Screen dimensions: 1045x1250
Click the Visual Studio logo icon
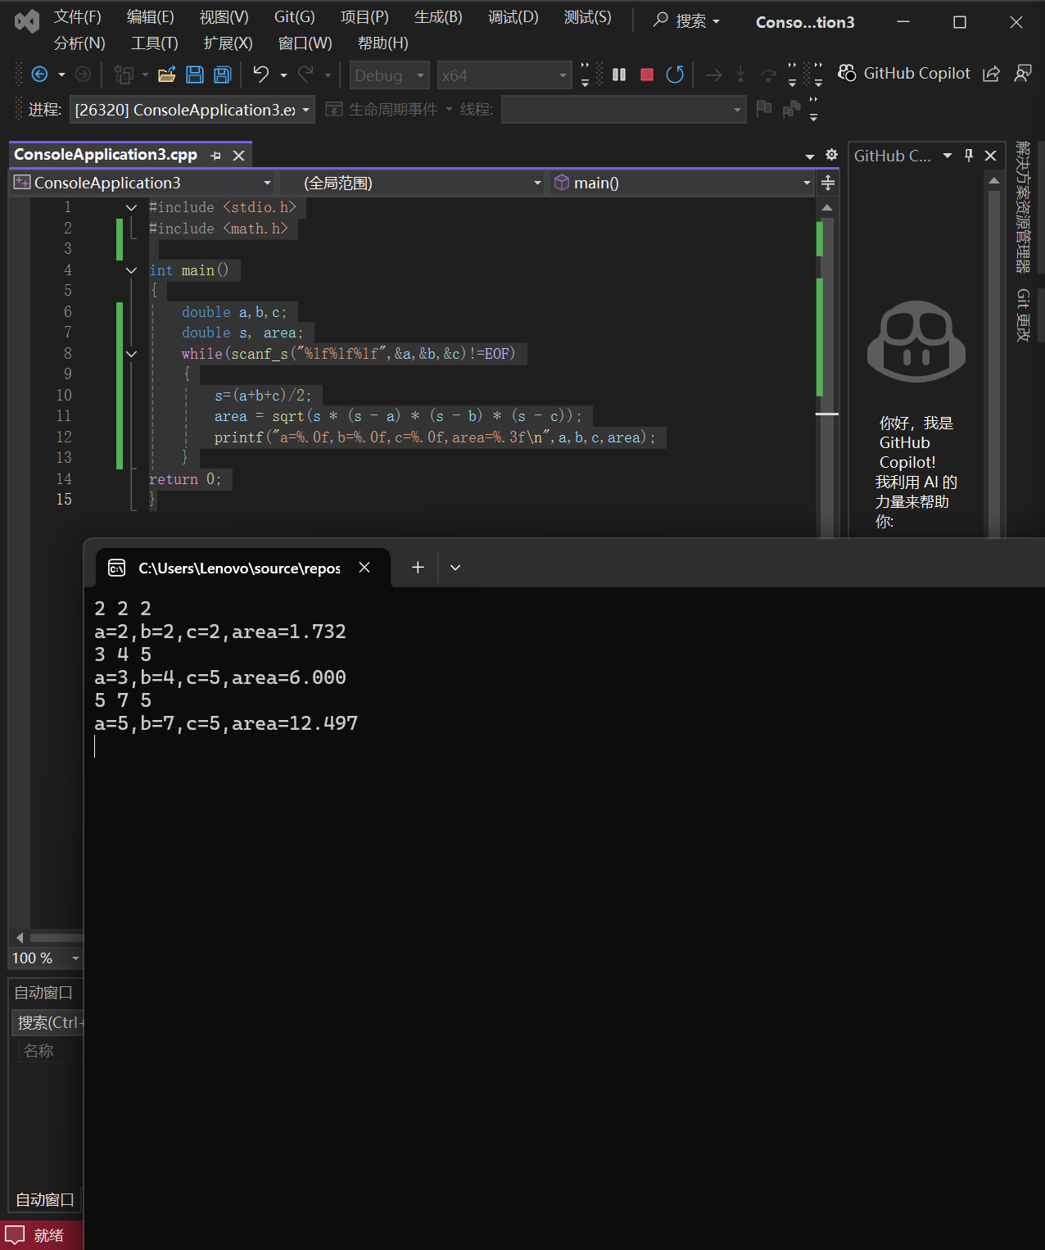point(27,21)
